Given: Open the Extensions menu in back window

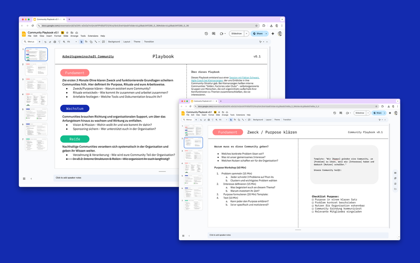Looking at the screenshot, I should (x=93, y=36).
